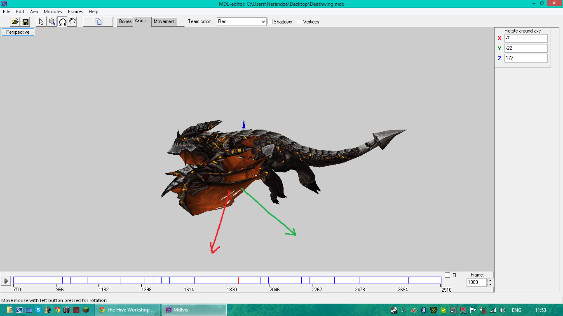
Task: Click the 11:53 system clock
Action: tap(540, 310)
